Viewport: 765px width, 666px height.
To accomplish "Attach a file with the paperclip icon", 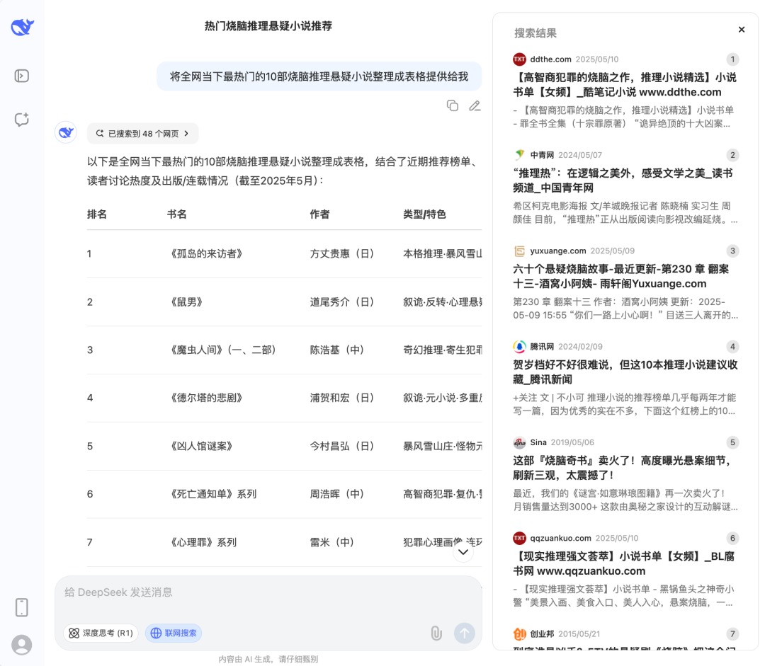I will coord(436,633).
